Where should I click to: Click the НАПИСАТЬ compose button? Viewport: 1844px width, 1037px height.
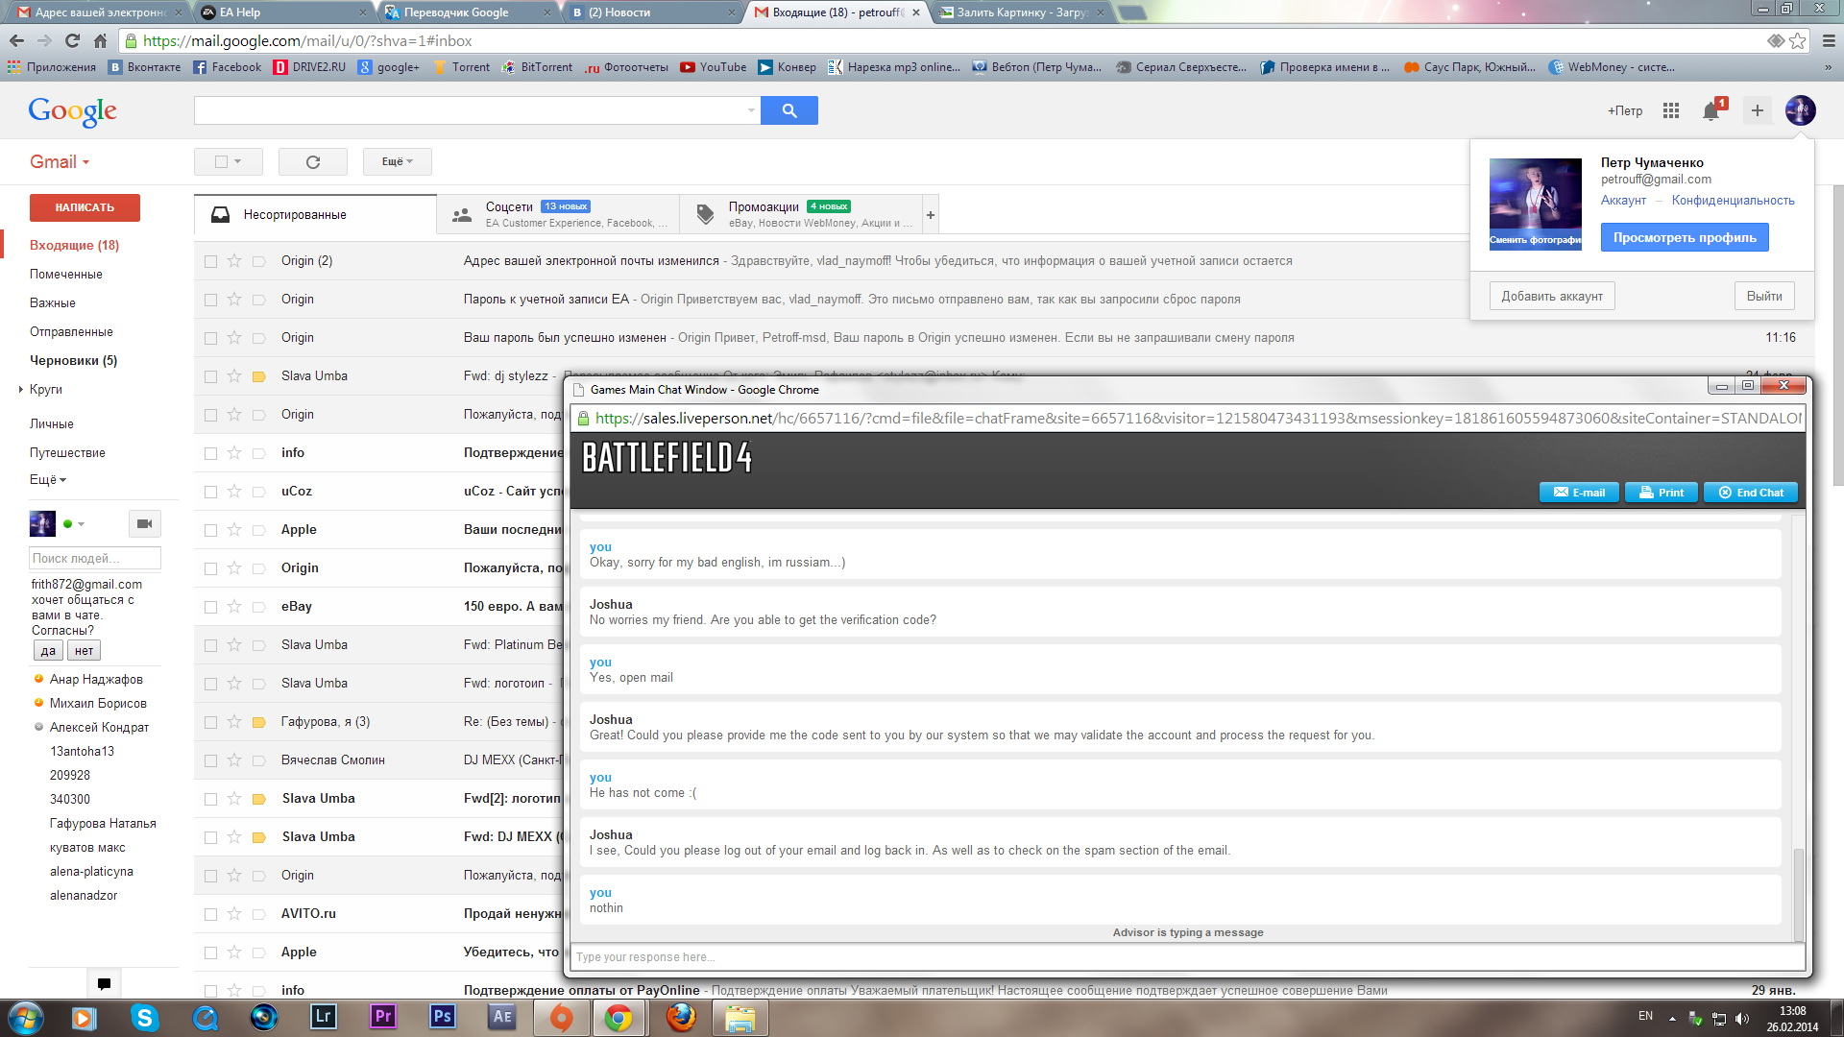85,207
